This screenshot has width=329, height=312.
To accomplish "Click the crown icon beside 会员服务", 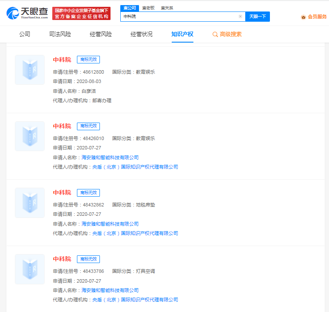I will click(x=303, y=17).
